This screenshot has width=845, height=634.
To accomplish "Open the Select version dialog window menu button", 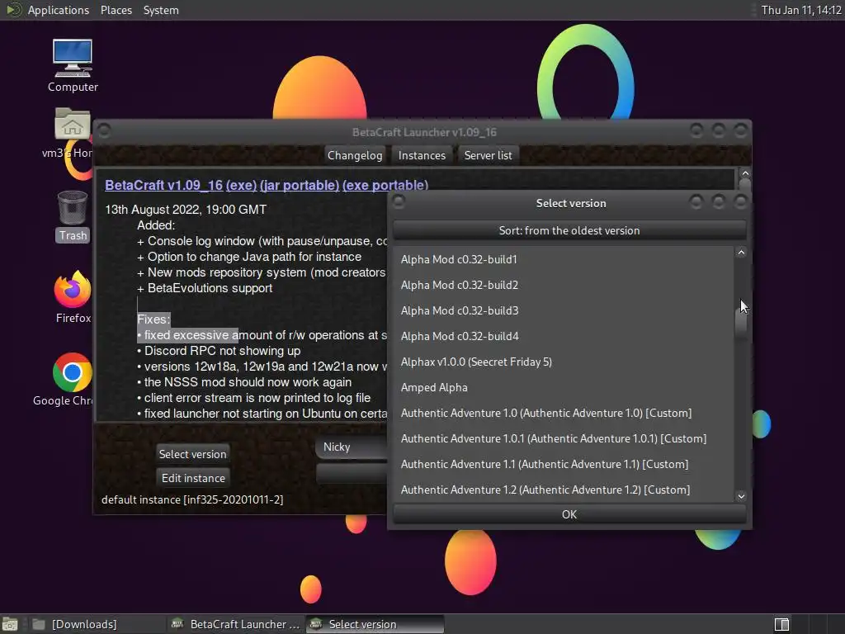I will 399,202.
